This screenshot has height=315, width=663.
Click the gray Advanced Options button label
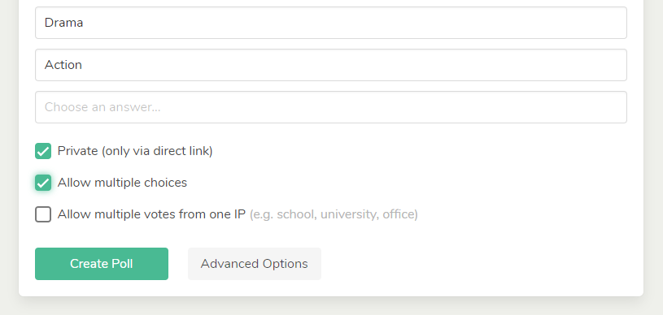(255, 264)
